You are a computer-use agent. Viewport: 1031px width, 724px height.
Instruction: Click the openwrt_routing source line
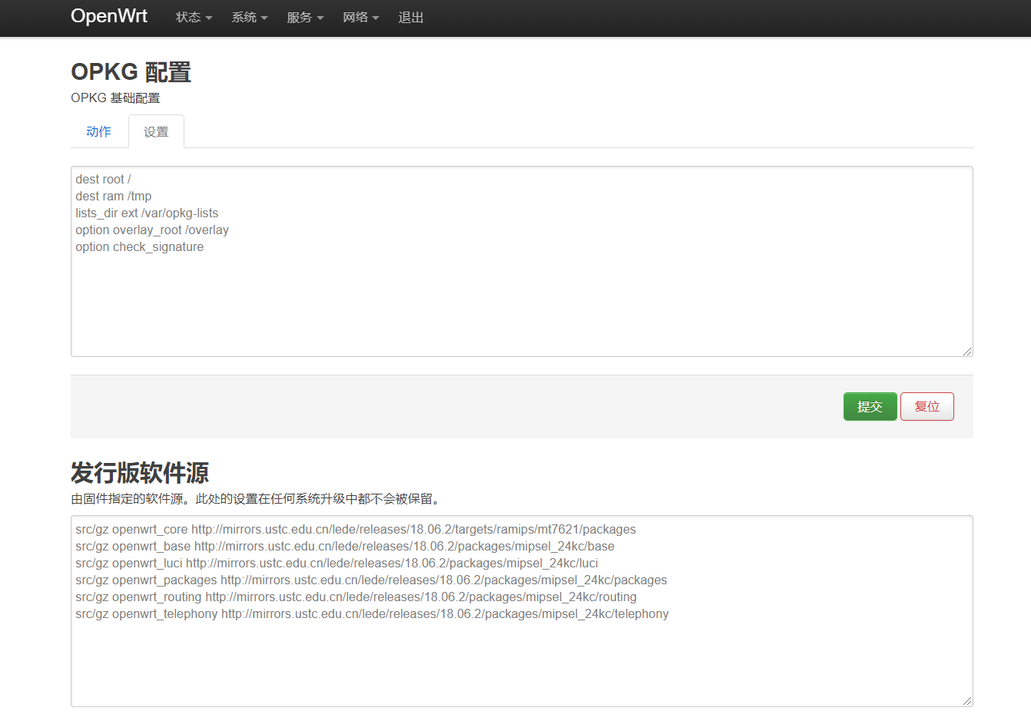click(x=355, y=597)
